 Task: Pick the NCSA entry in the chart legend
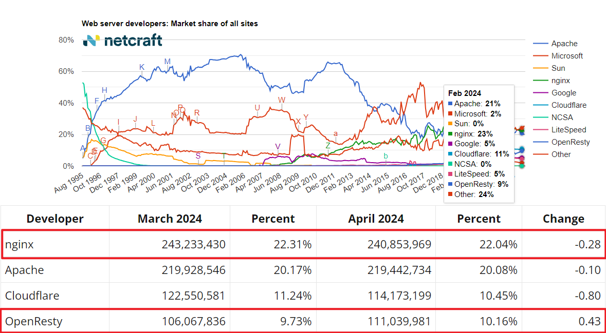(553, 117)
